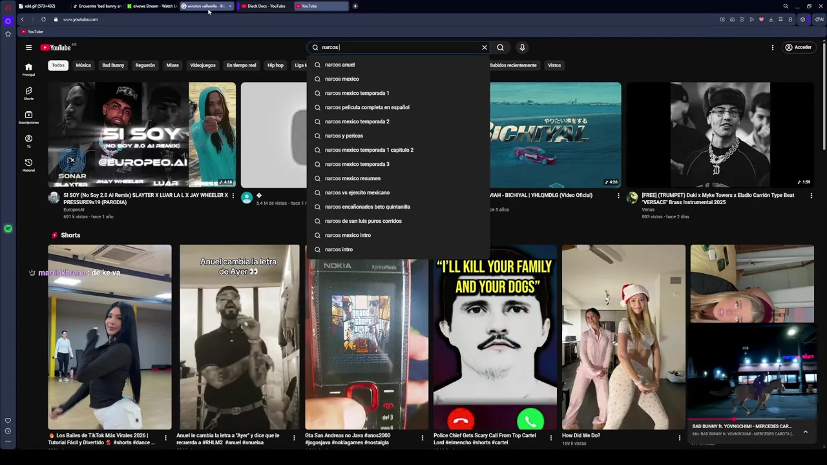The image size is (827, 465).
Task: Expand the Bad Bunny miniplayer with the chevron
Action: tap(805, 431)
